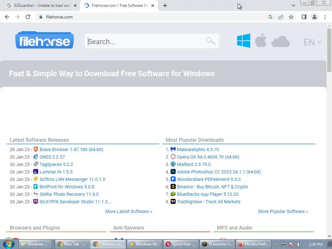The width and height of the screenshot is (332, 249).
Task: Close the E2Guardian tab
Action: tap(75, 6)
